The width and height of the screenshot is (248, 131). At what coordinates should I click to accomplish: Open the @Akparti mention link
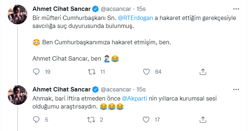click(135, 99)
